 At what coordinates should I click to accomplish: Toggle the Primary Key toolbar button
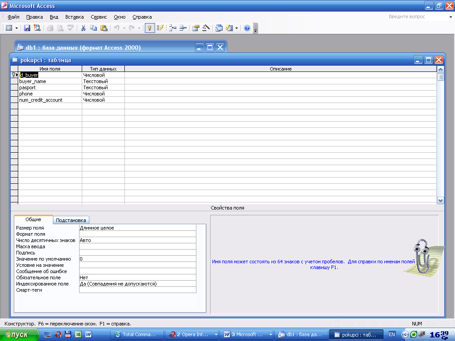coord(150,28)
